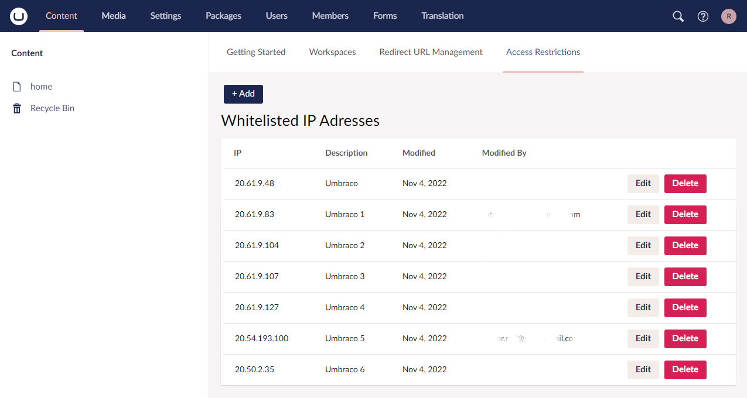
Task: Click the home document icon
Action: click(x=18, y=87)
